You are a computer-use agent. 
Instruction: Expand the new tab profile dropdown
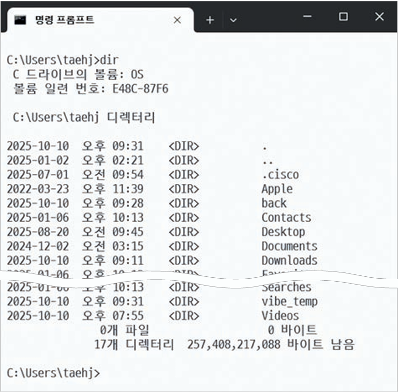(233, 20)
